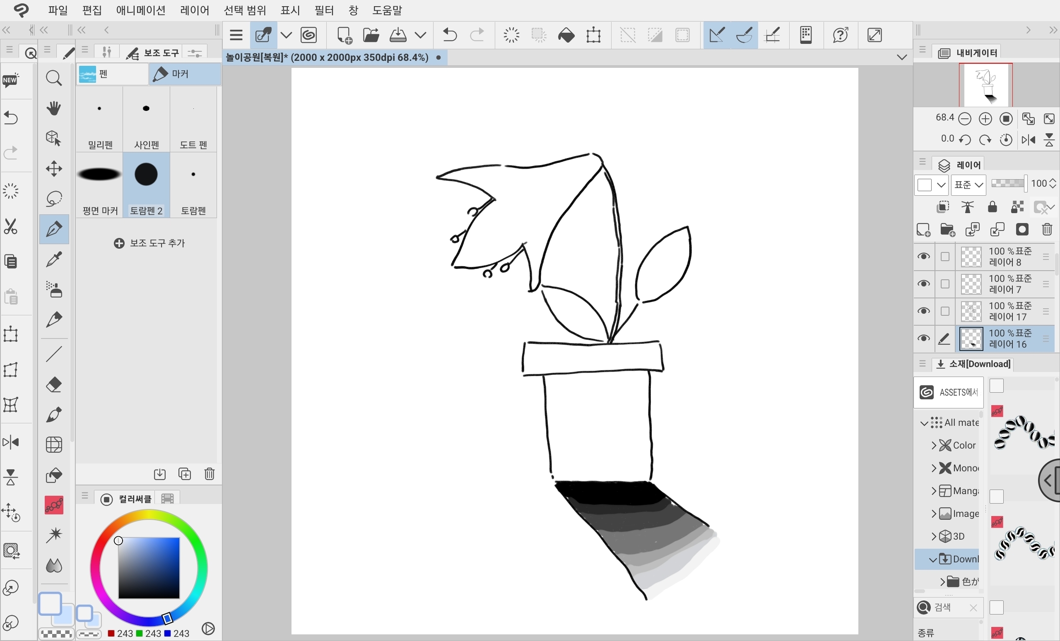Select the magnifier zoom tool

(54, 78)
